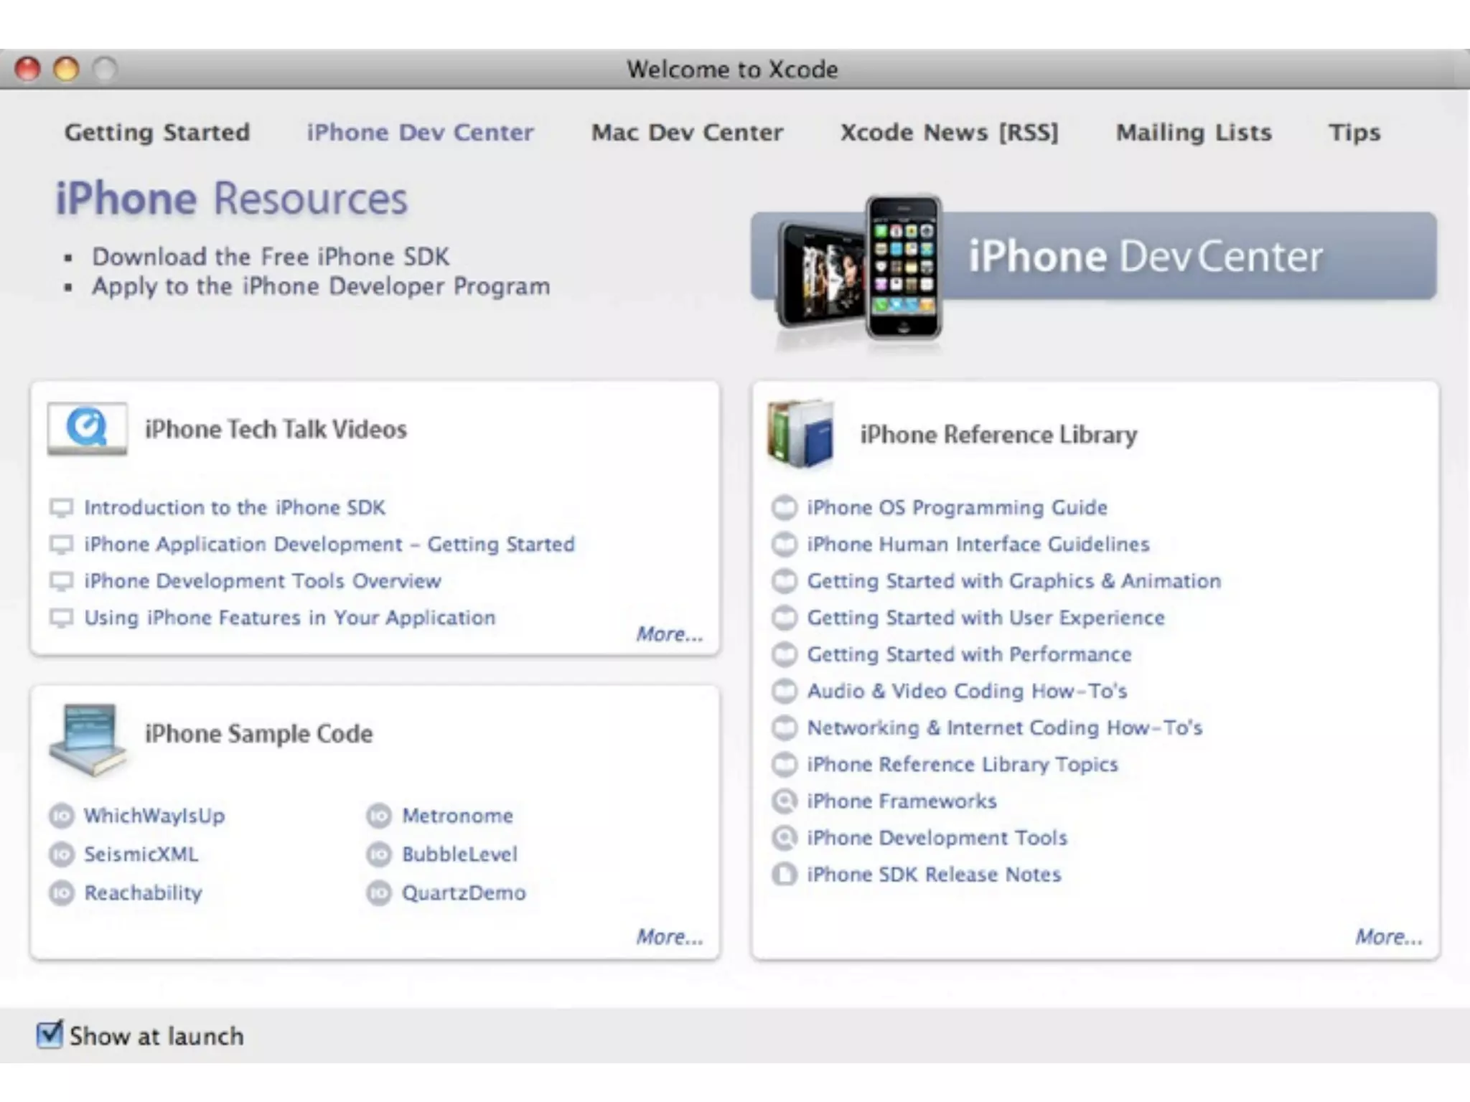Switch to the Getting Started tab
The height and width of the screenshot is (1102, 1470).
pyautogui.click(x=157, y=133)
